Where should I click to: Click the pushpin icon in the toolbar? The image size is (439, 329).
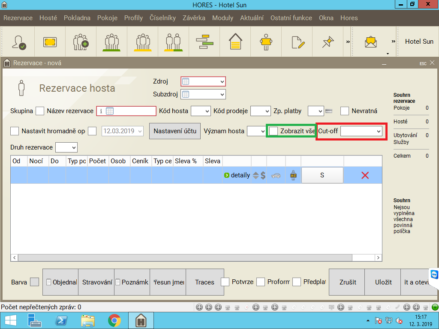coord(328,42)
